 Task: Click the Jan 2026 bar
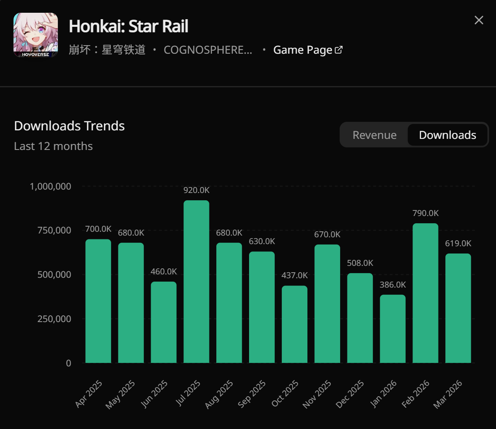tap(393, 329)
